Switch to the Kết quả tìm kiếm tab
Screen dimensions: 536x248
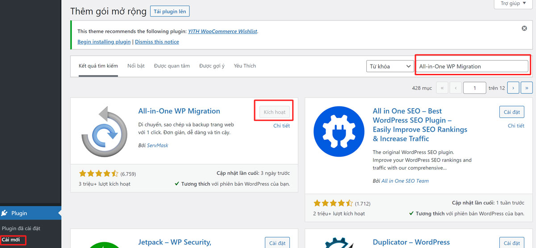click(98, 66)
